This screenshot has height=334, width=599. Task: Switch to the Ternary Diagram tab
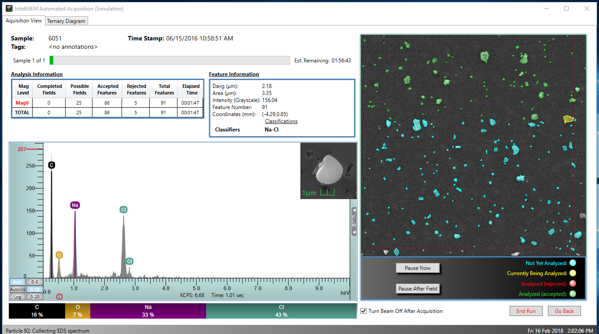pos(66,21)
